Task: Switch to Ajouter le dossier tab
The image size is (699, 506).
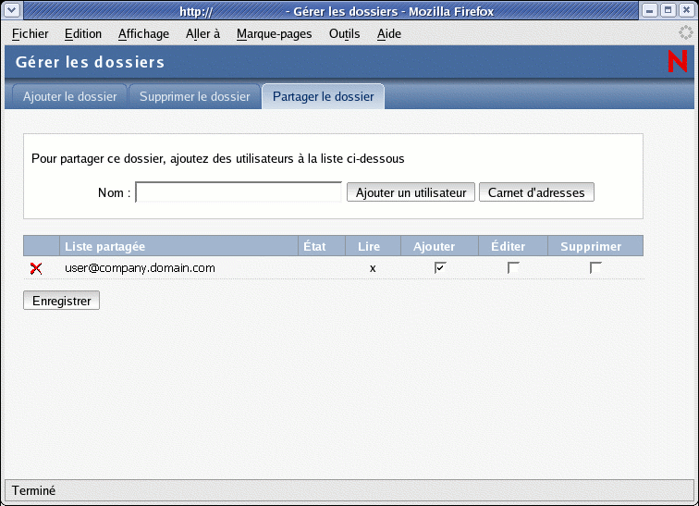Action: pyautogui.click(x=70, y=96)
